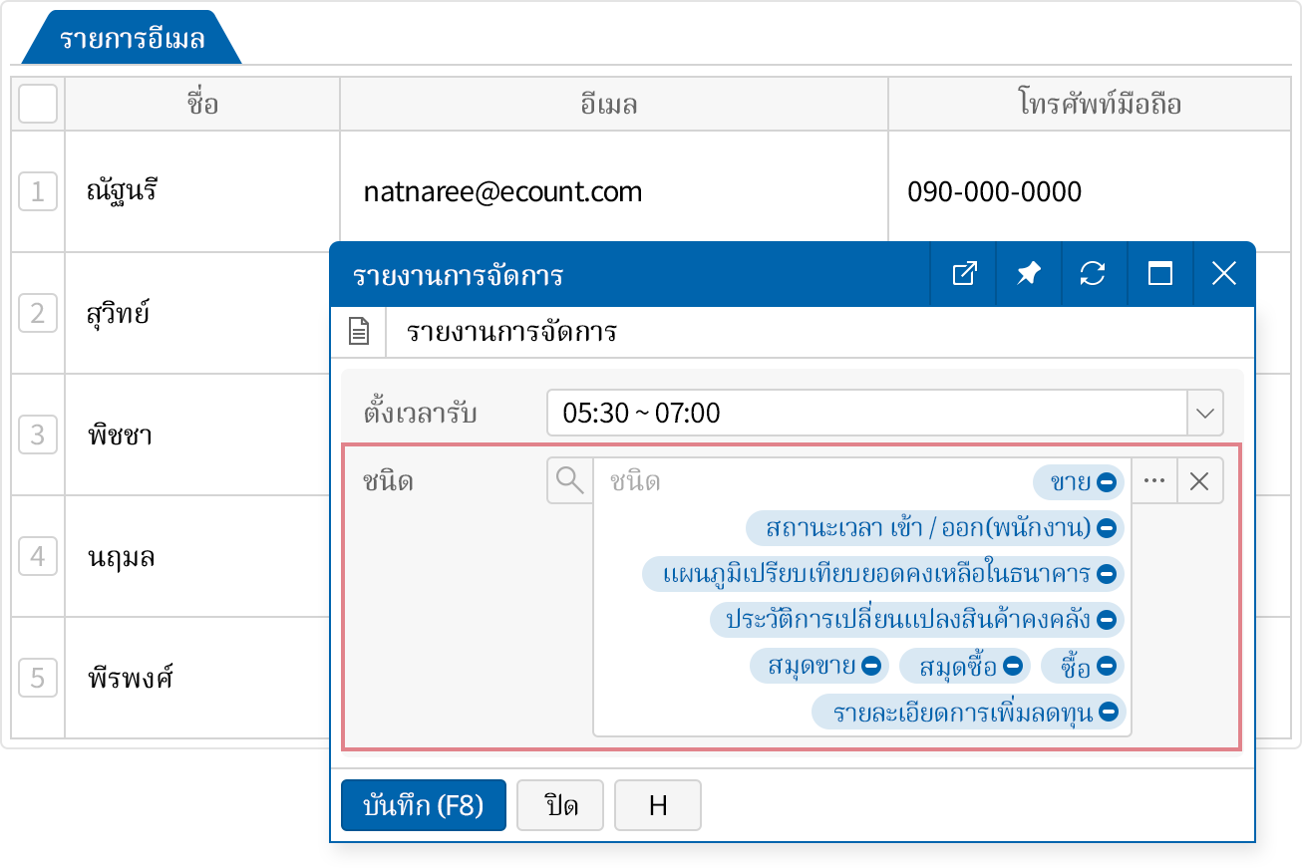The width and height of the screenshot is (1302, 868).
Task: Click the document icon beside report title
Action: tap(359, 332)
